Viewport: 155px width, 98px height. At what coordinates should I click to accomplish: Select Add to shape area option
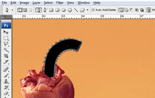point(126,10)
